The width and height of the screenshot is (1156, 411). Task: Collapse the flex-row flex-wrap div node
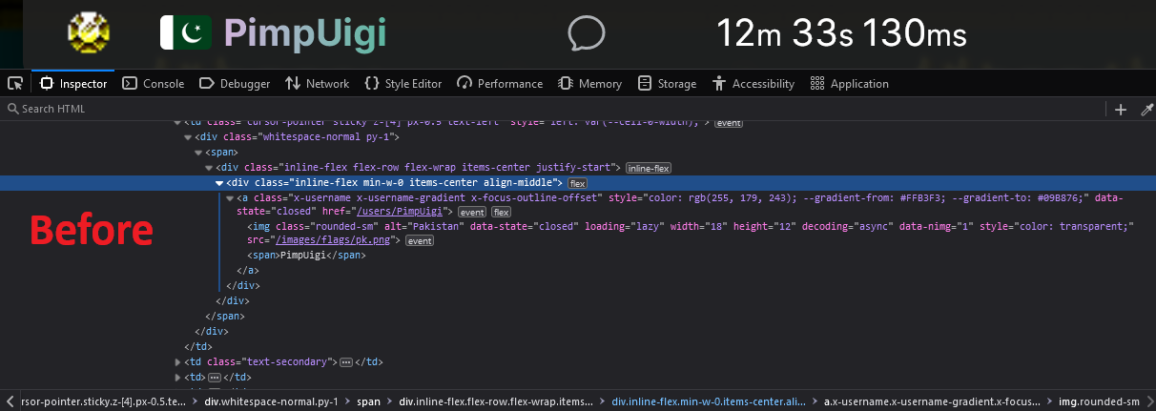(x=209, y=168)
